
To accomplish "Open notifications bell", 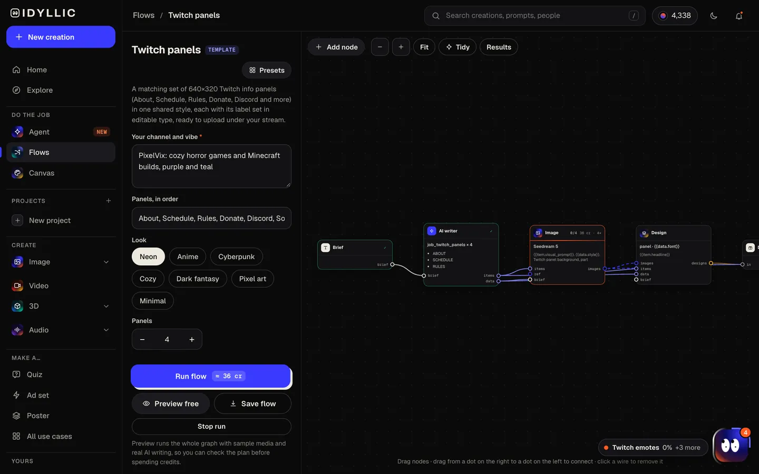I will pyautogui.click(x=739, y=16).
